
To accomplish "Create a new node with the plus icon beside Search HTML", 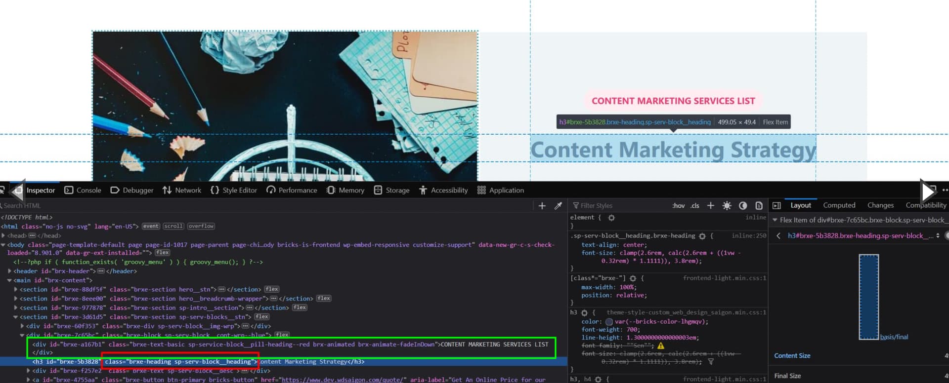I will pyautogui.click(x=542, y=206).
